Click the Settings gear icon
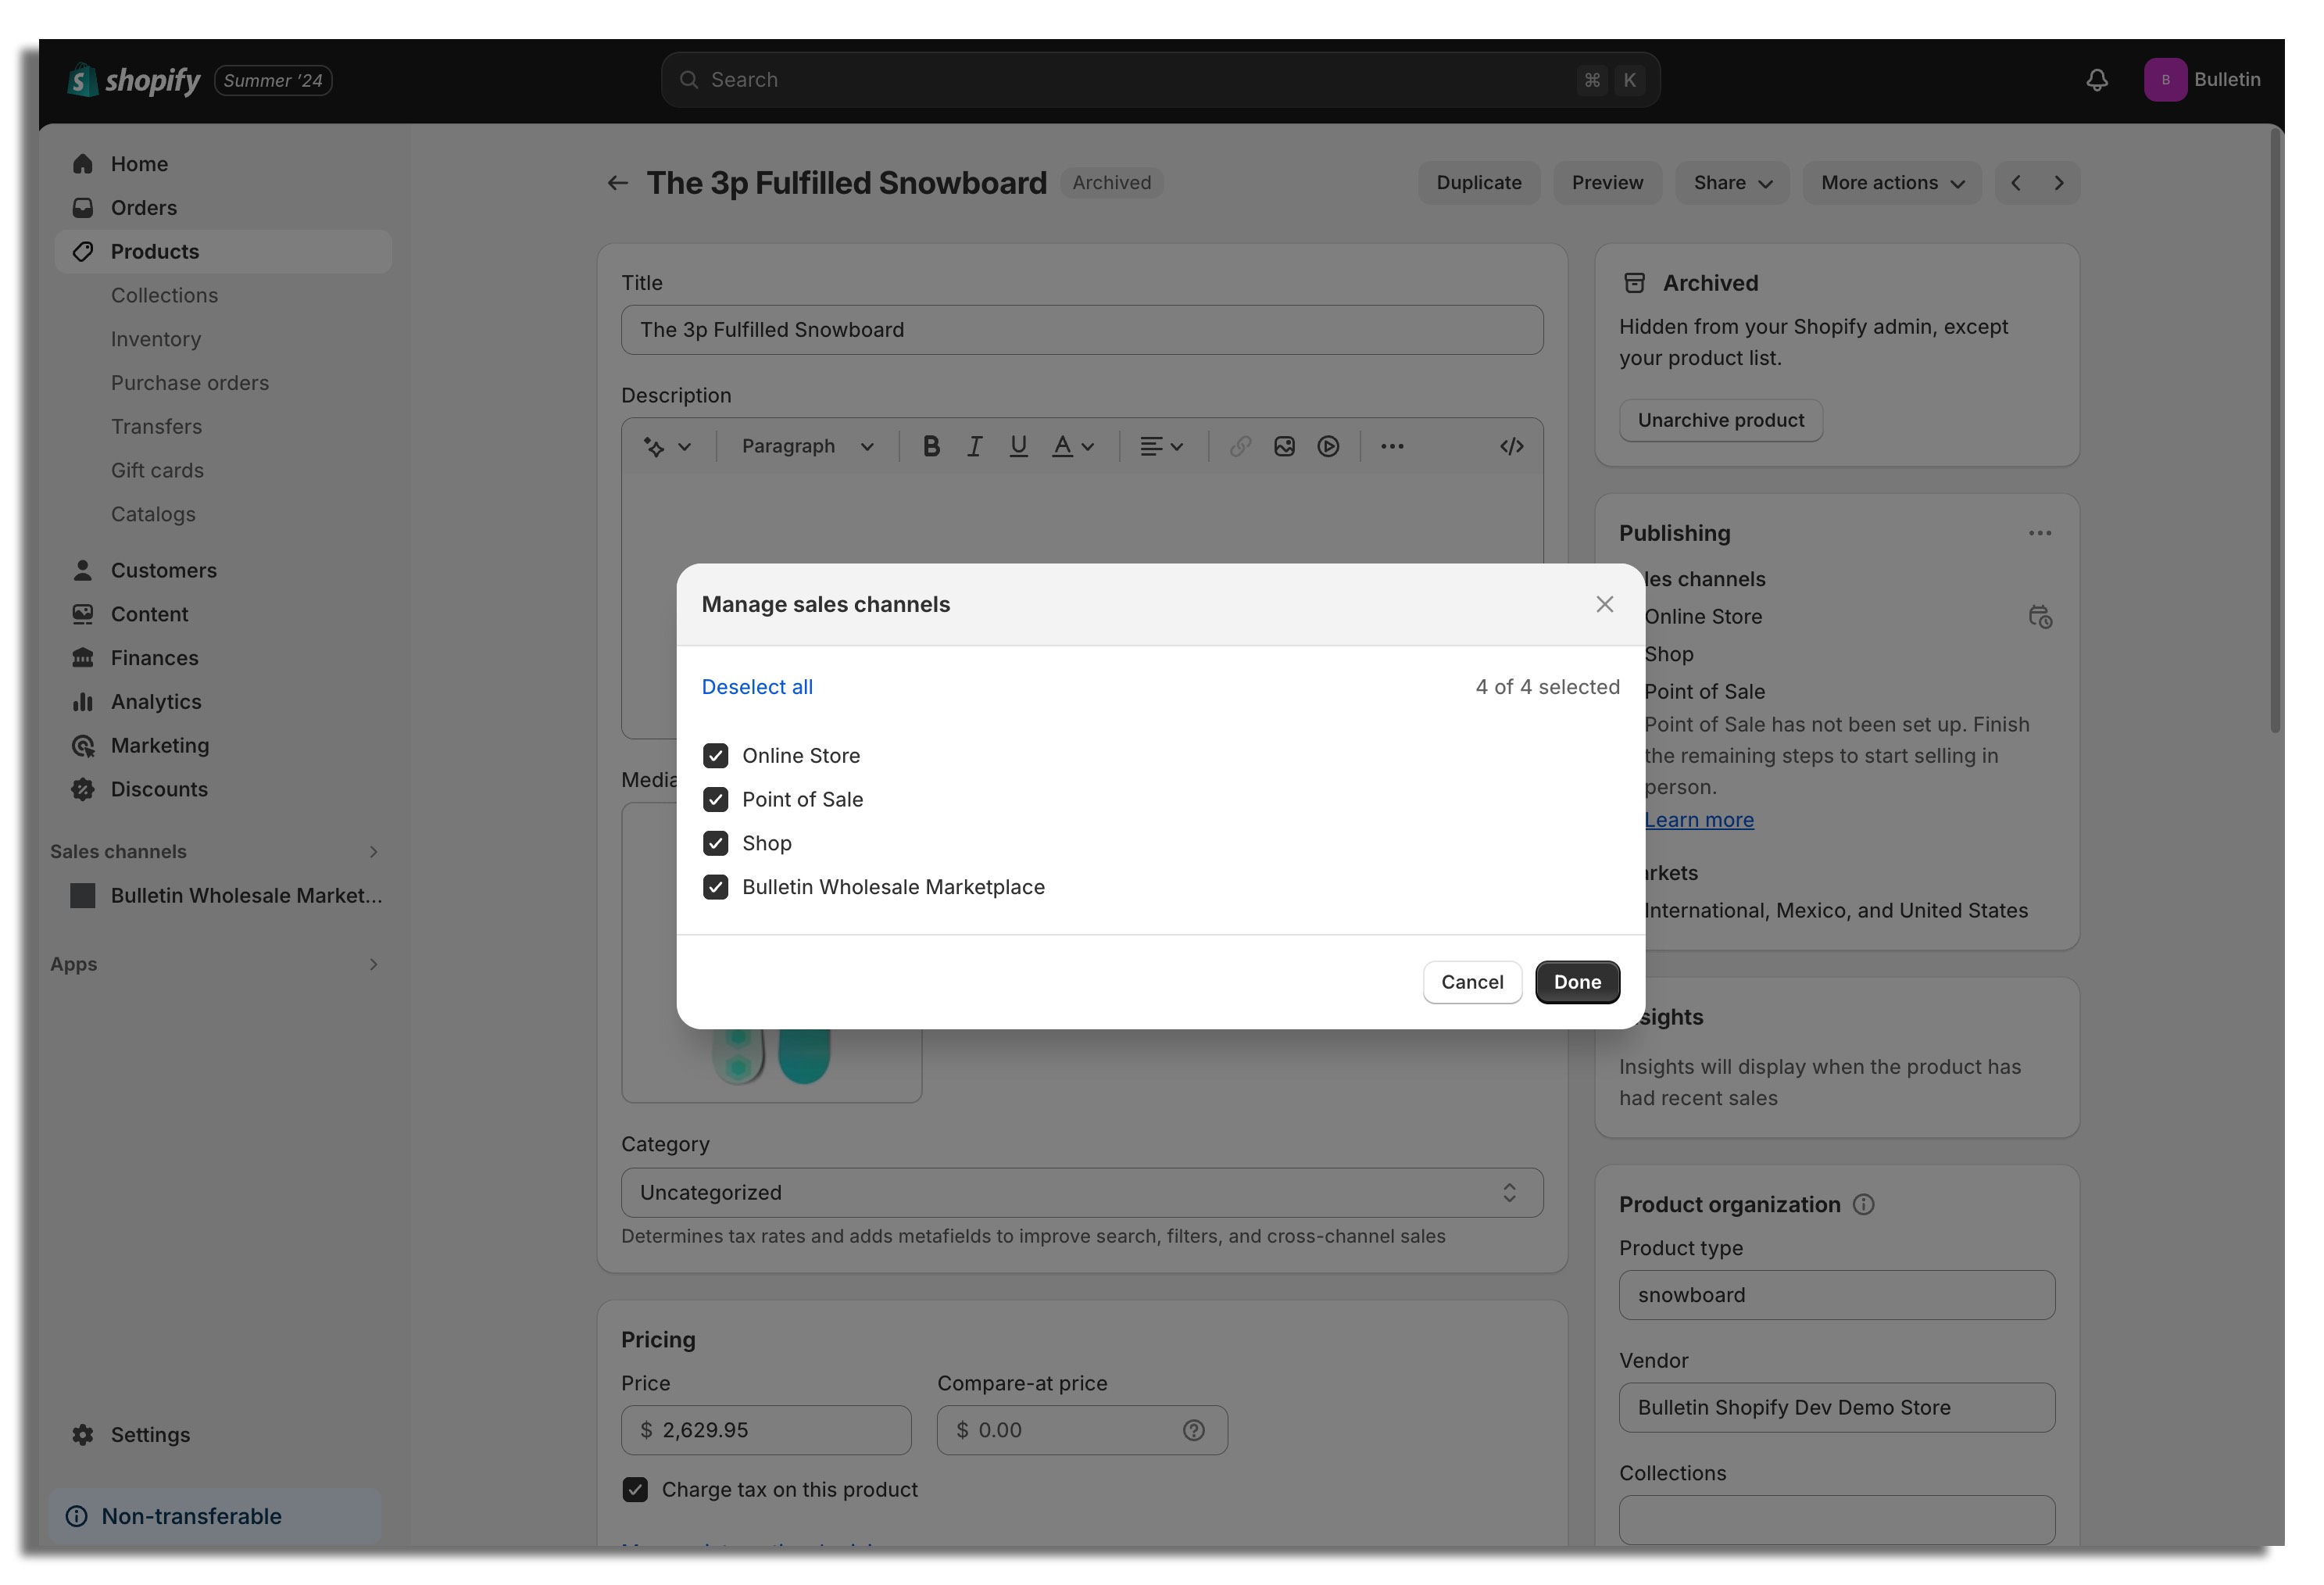 point(83,1435)
